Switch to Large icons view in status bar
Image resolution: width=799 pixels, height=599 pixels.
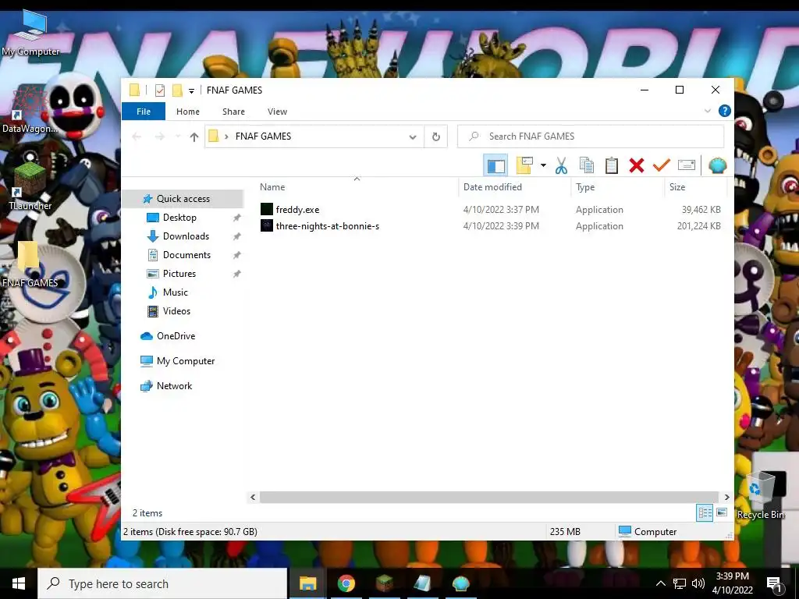pos(722,512)
